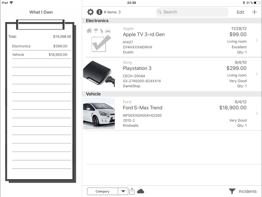Tap the battery indicator in status bar
The image size is (262, 197).
[x=257, y=3]
